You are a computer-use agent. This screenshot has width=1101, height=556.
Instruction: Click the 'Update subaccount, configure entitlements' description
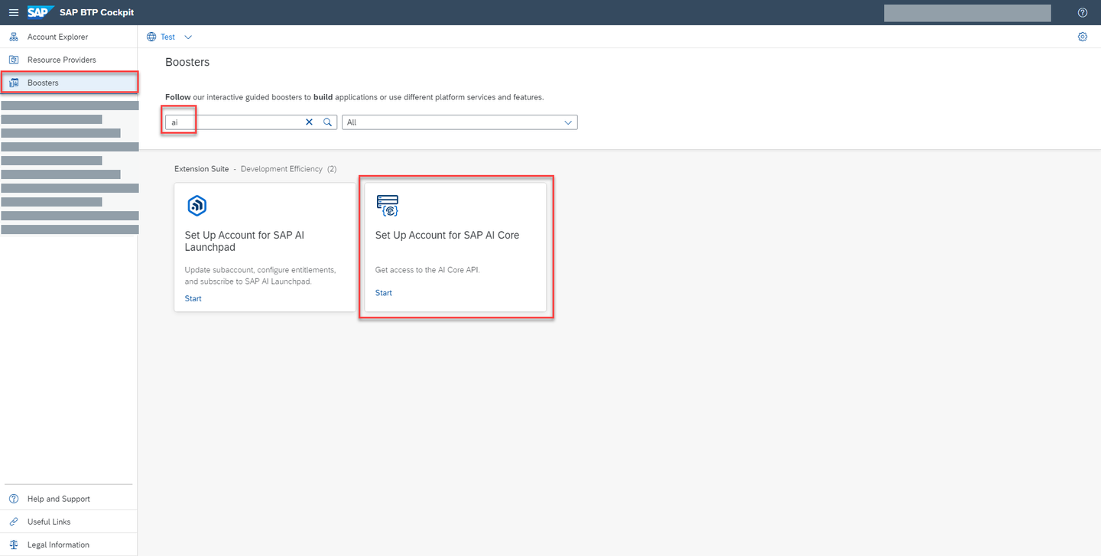tap(260, 275)
